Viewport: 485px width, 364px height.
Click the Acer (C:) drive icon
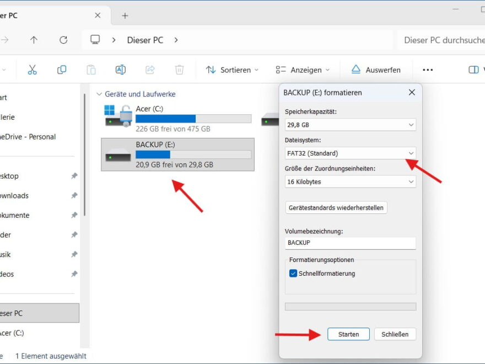(x=118, y=116)
